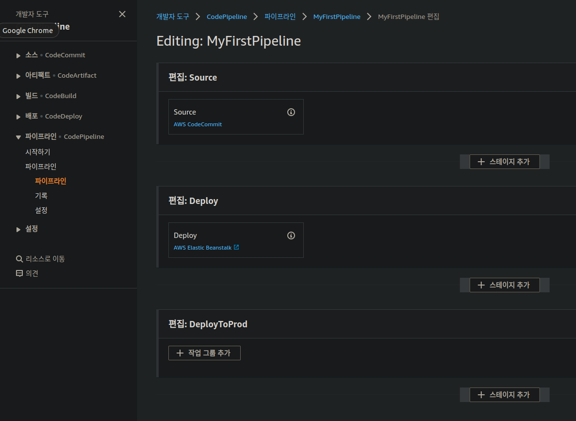The width and height of the screenshot is (576, 421).
Task: Click 의견 feedback link
Action: point(32,273)
